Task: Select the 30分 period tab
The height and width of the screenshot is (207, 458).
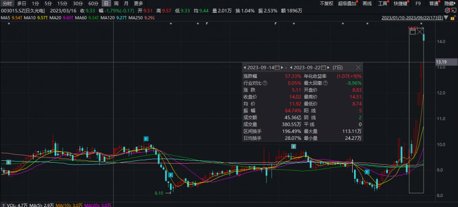Action: (78, 4)
